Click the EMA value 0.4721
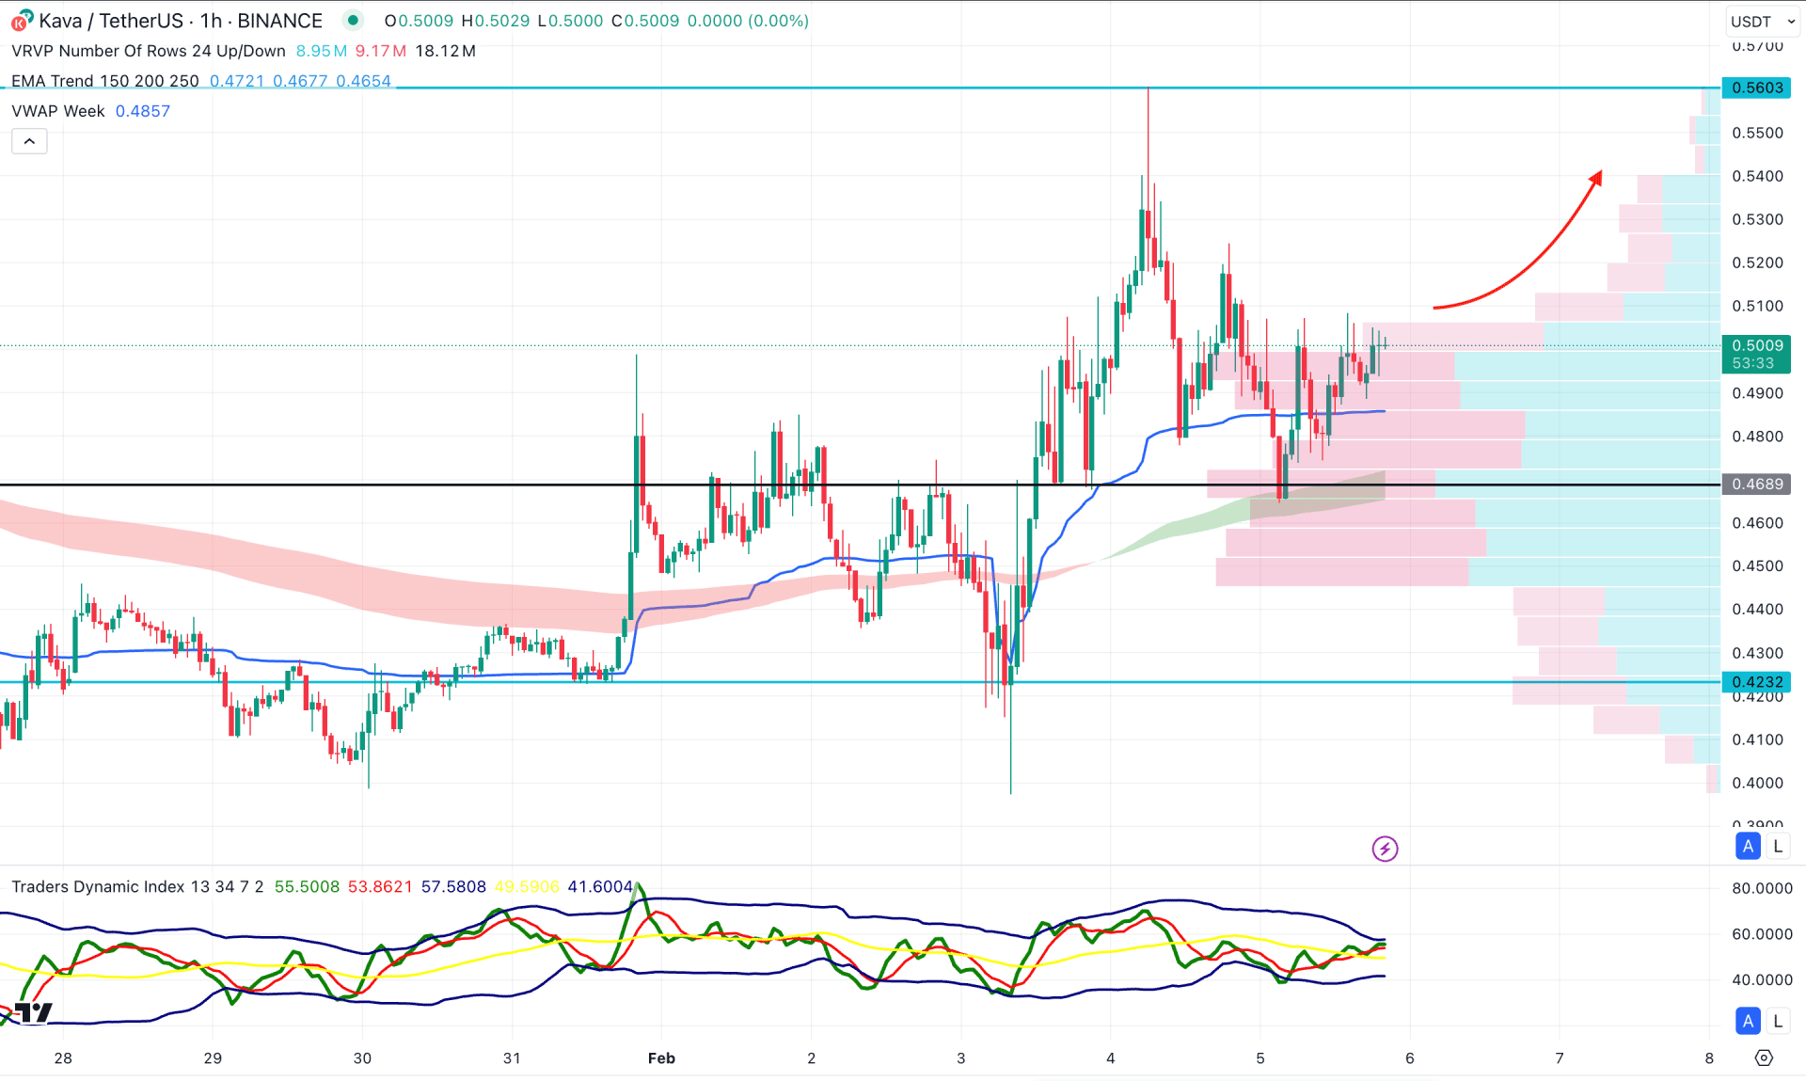 point(237,81)
